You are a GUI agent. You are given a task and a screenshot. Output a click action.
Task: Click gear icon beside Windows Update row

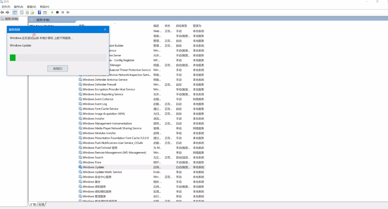coord(80,167)
